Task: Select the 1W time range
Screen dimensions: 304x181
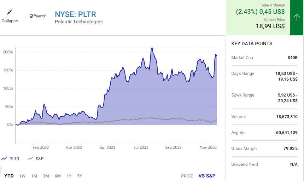Action: [x=22, y=176]
